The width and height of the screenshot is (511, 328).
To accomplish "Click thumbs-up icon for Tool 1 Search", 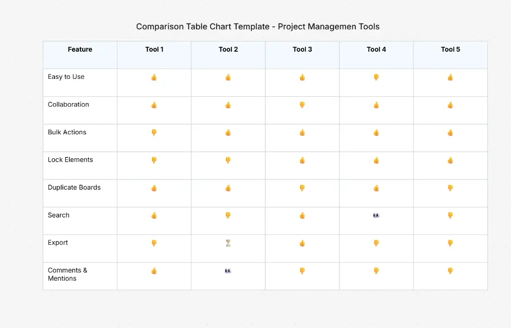I will click(154, 215).
